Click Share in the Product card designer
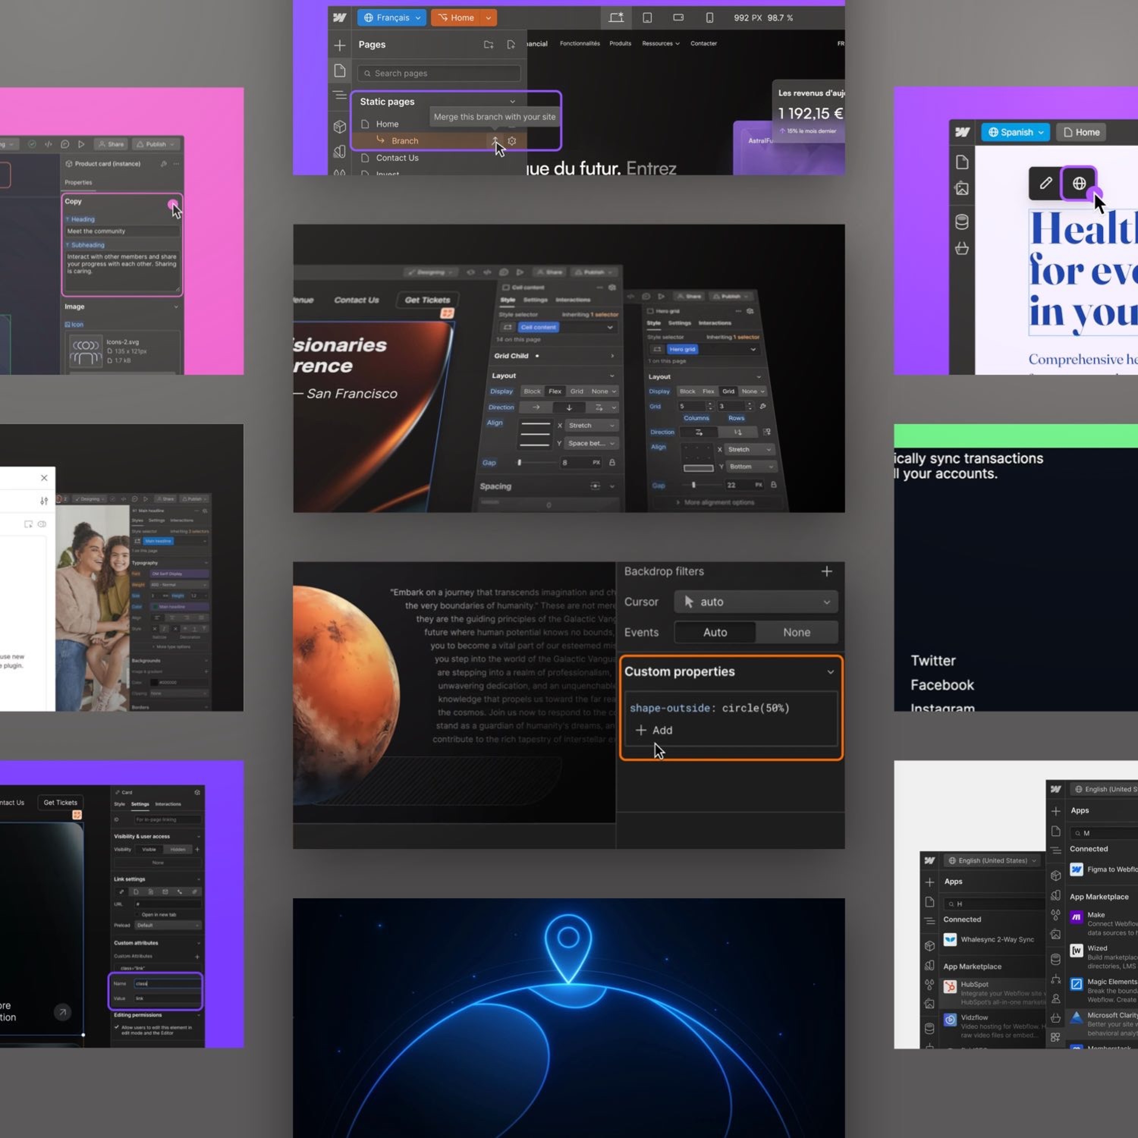1138x1138 pixels. tap(111, 144)
